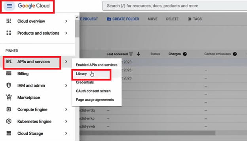Click the Compute Engine chip icon

click(9, 109)
